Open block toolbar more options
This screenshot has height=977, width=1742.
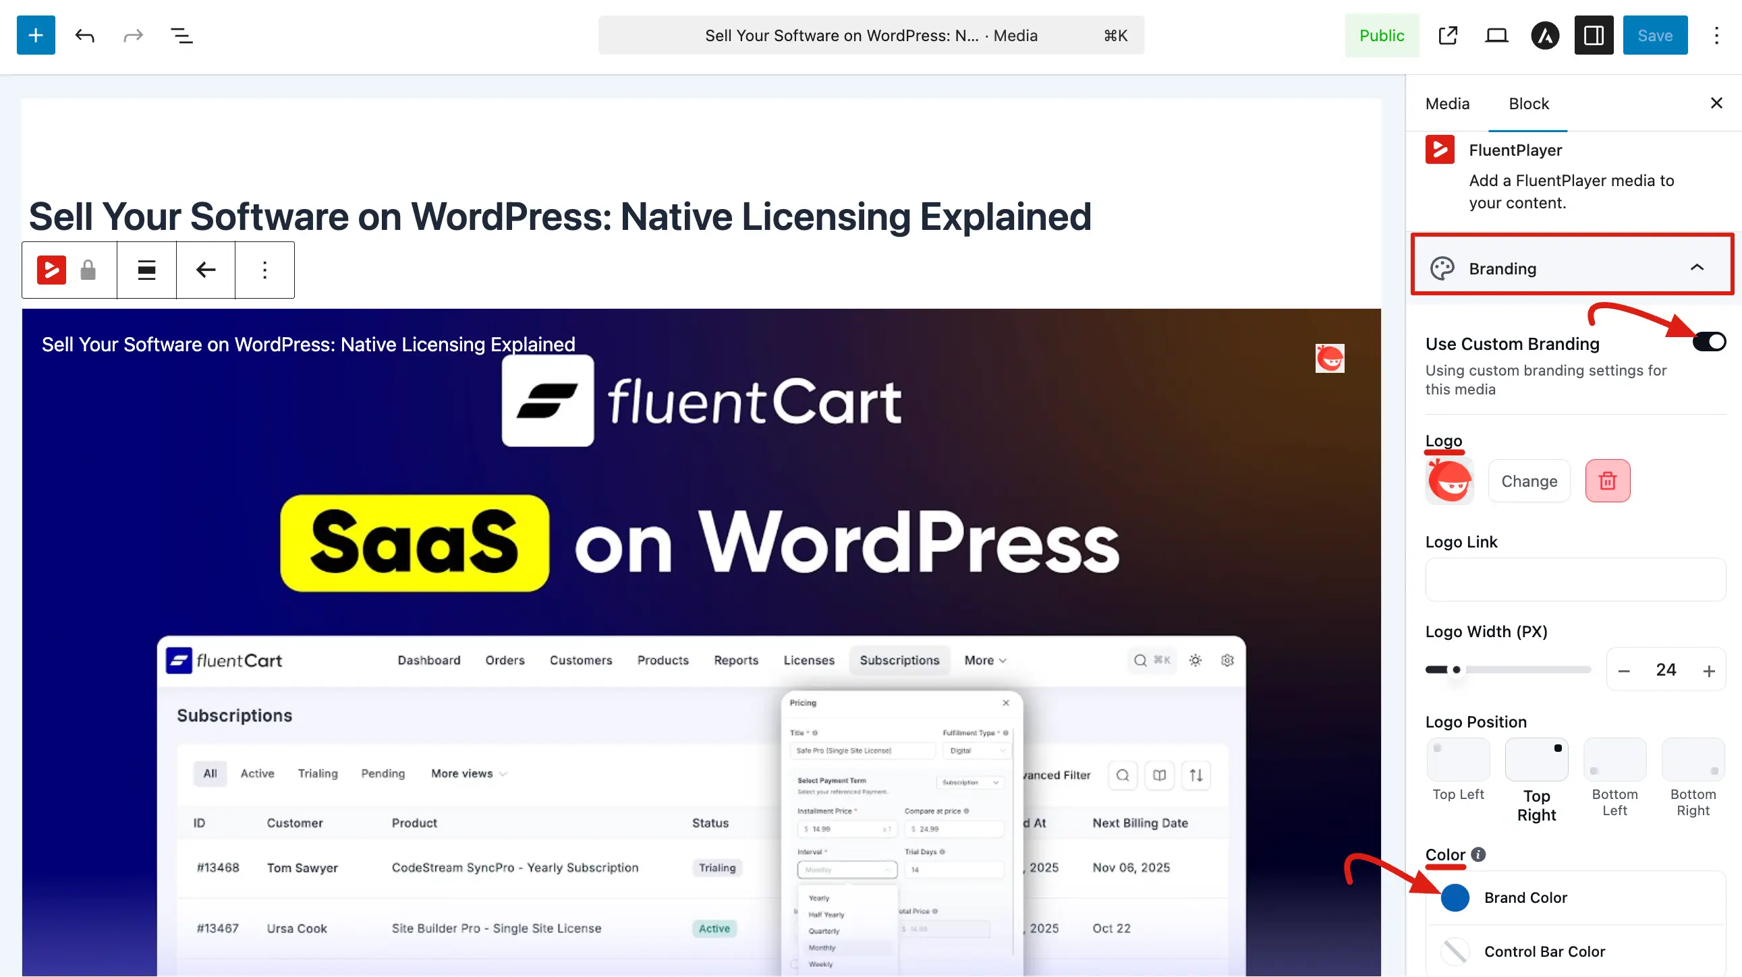(x=264, y=270)
